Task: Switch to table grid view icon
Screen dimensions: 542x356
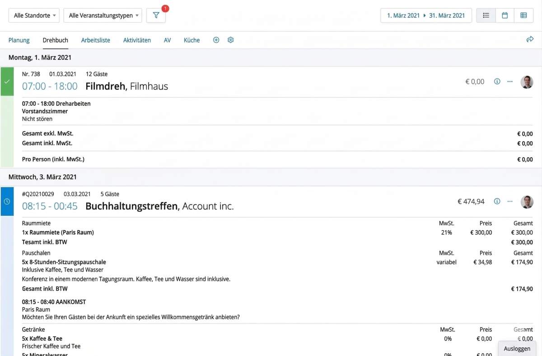Action: pyautogui.click(x=523, y=15)
